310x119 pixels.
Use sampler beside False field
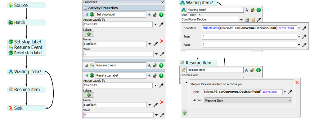pyautogui.click(x=305, y=45)
